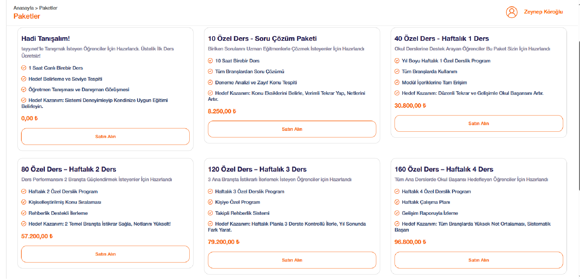Select the Paketler breadcrumb item

coord(48,8)
